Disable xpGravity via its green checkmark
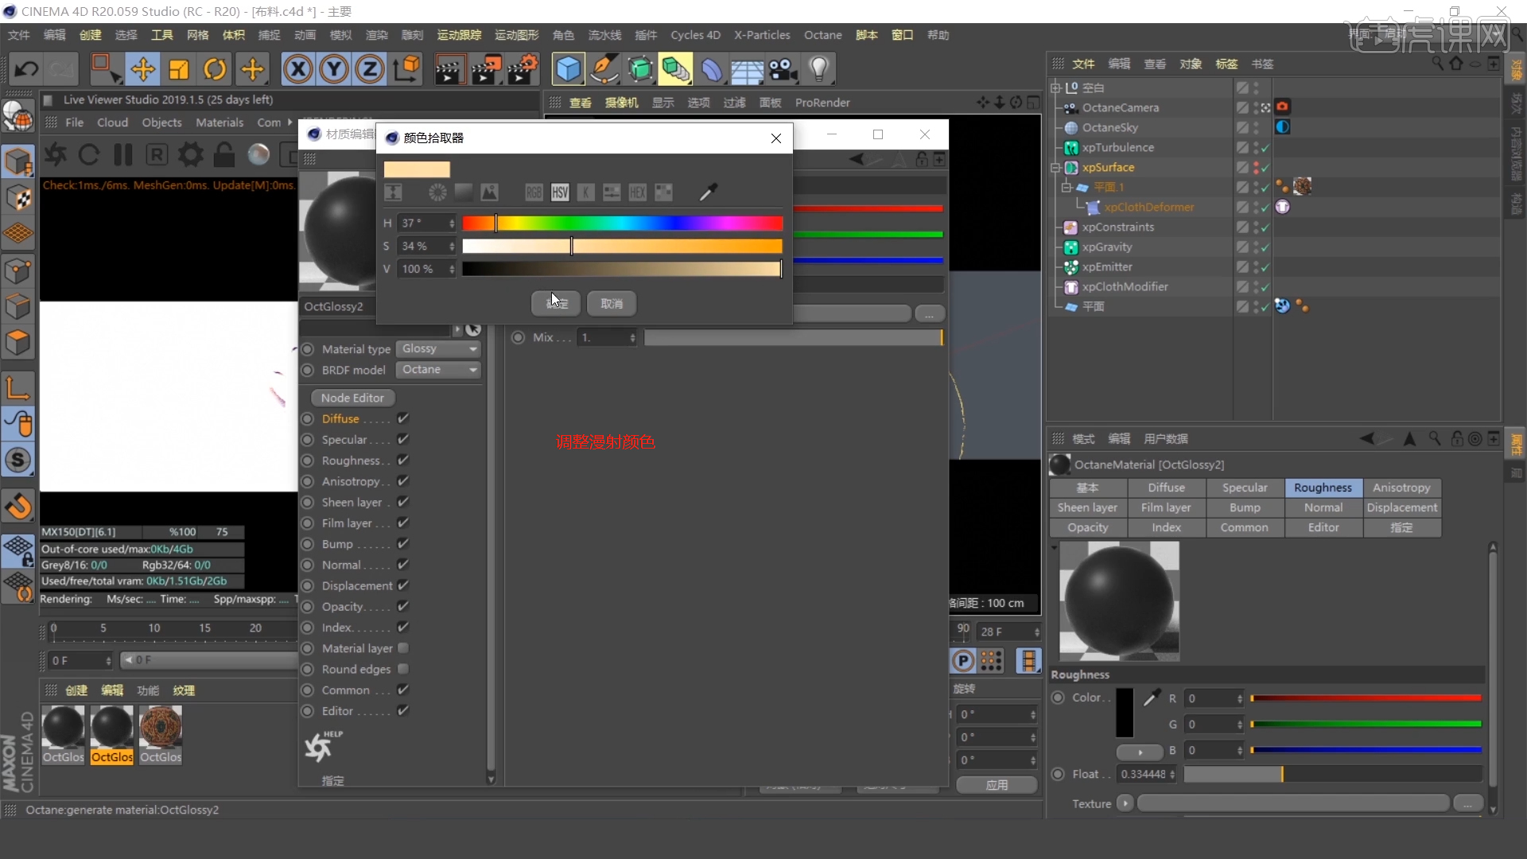 [x=1266, y=247]
